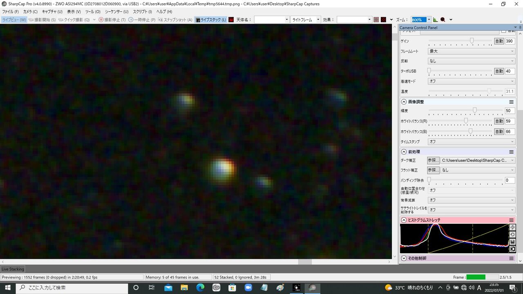Open the 表示 (V) menu

click(74, 12)
